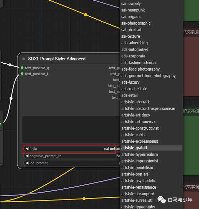Click the left arrow on negative_prompt_to widget
The height and width of the screenshot is (209, 199).
pos(27,156)
